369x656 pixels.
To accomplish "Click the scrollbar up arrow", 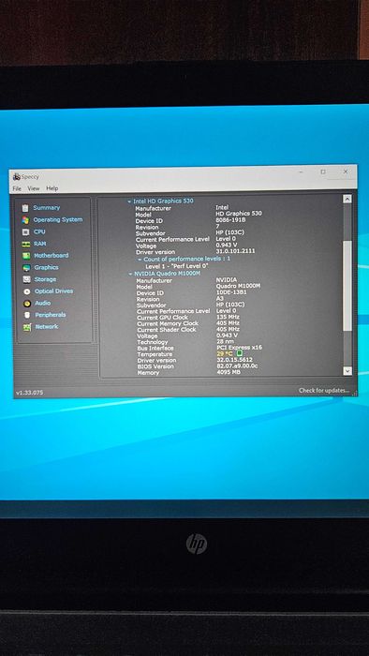I will pos(347,199).
